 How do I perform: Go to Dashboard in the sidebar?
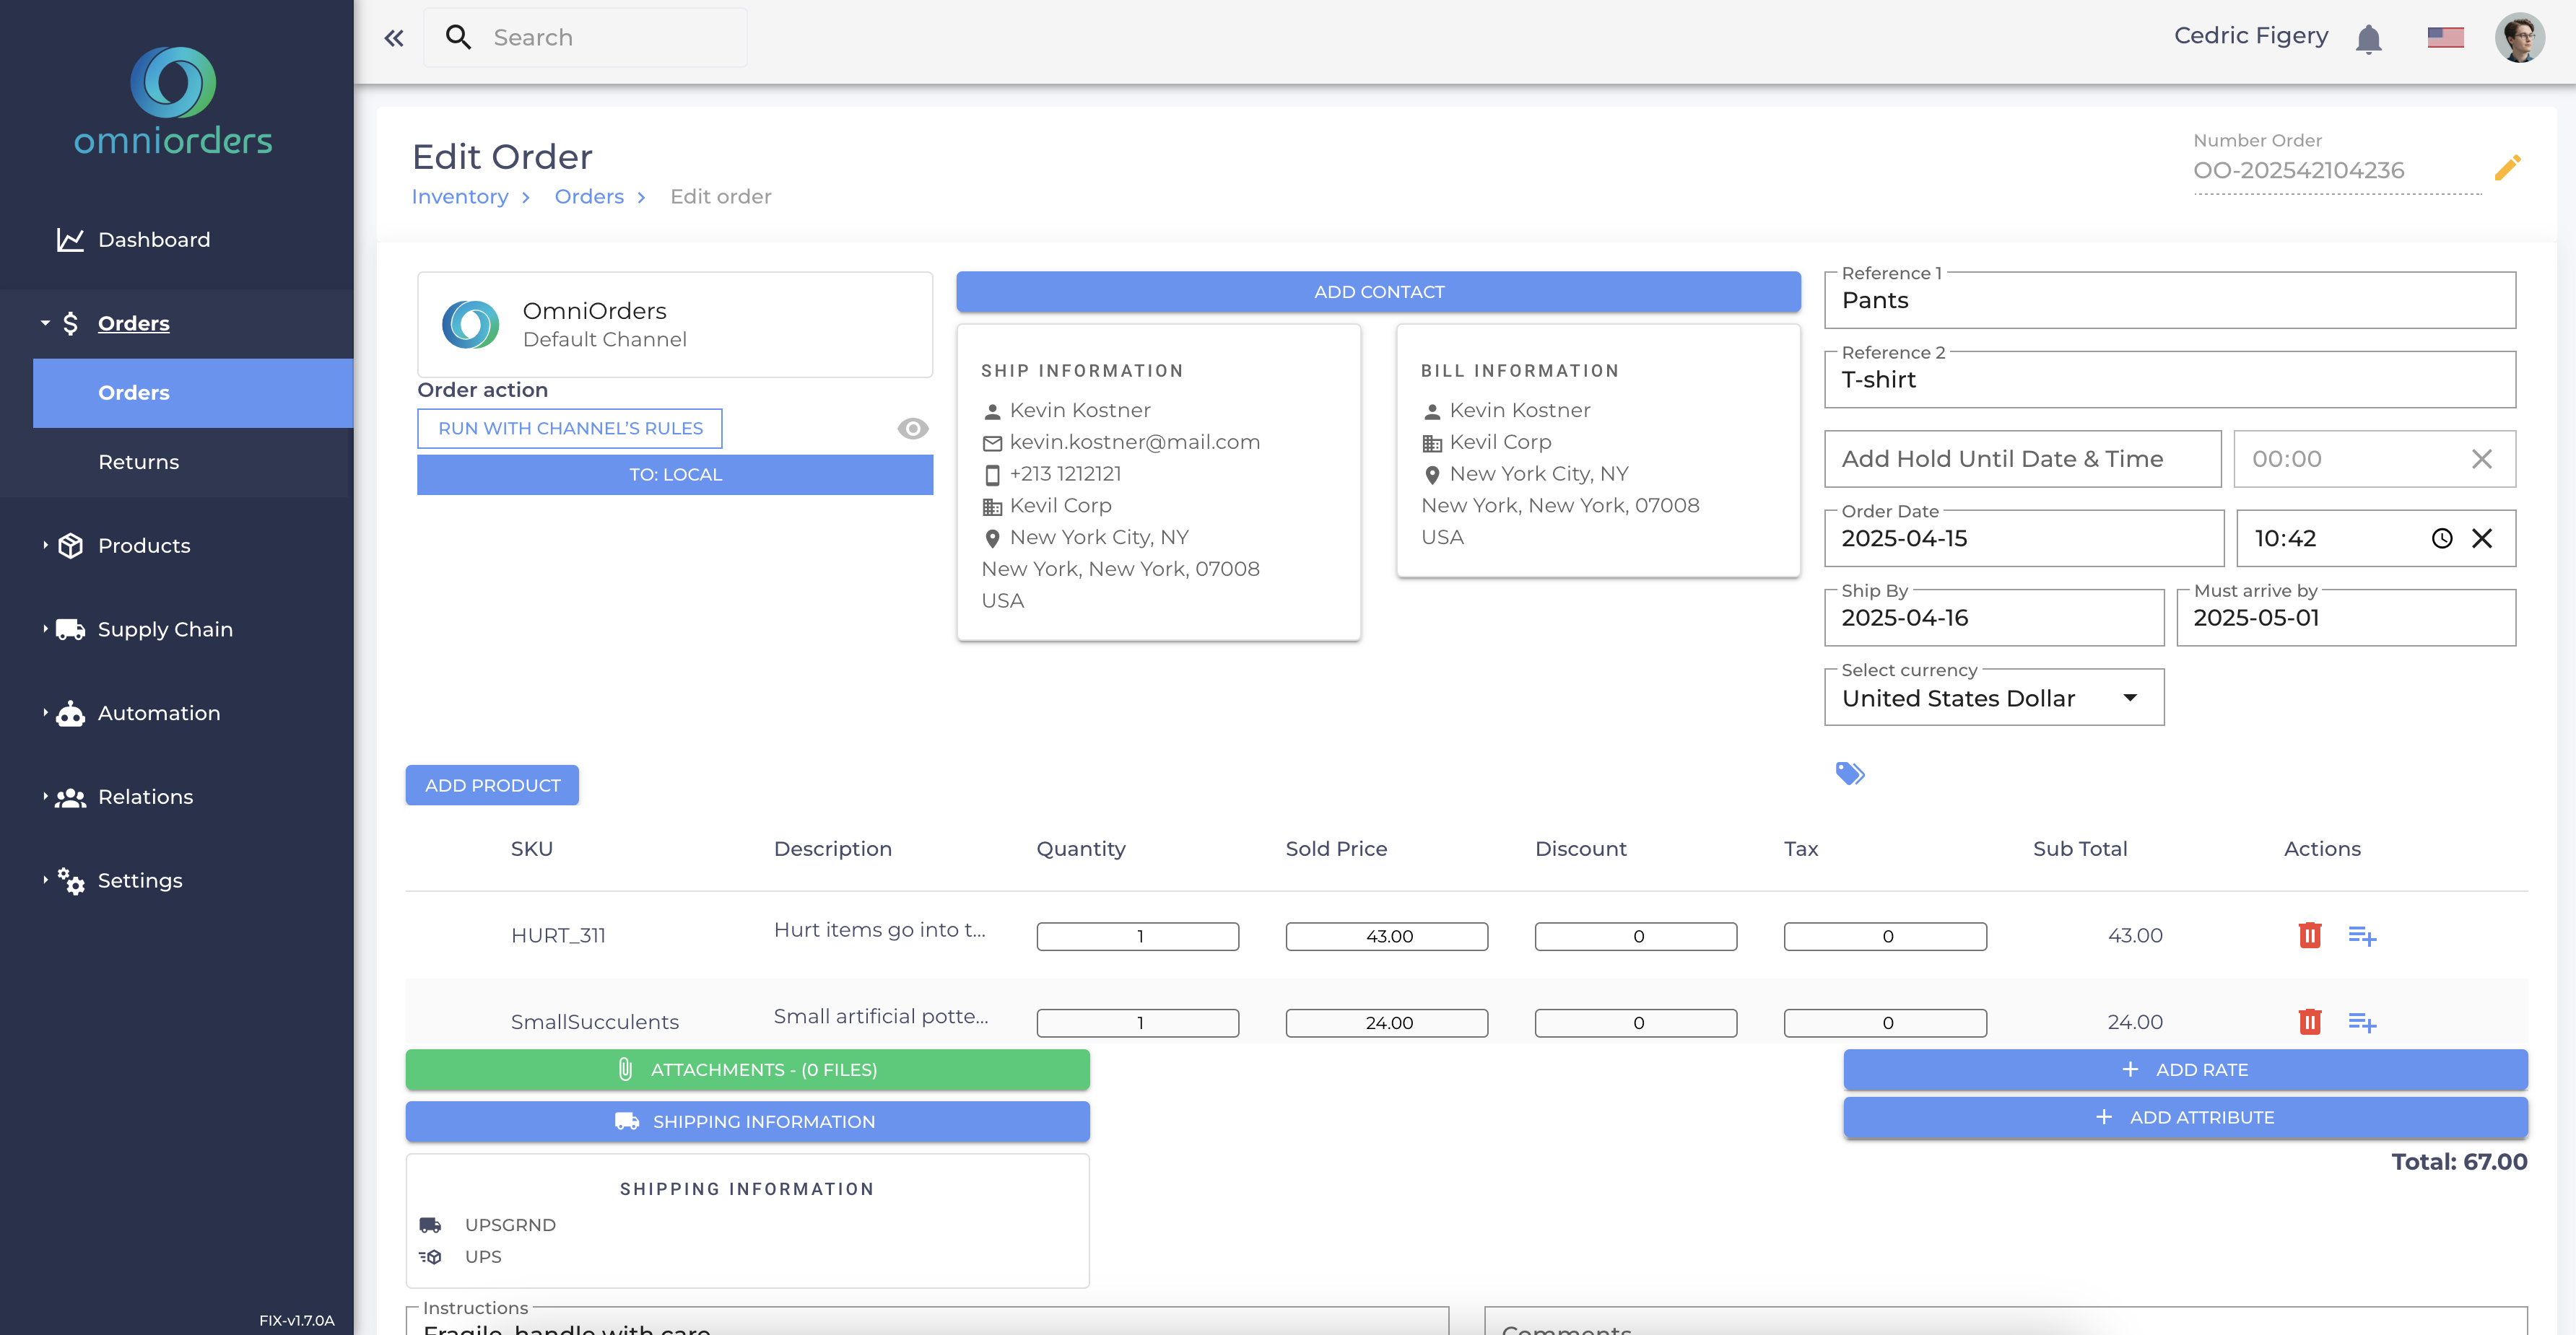coord(154,240)
